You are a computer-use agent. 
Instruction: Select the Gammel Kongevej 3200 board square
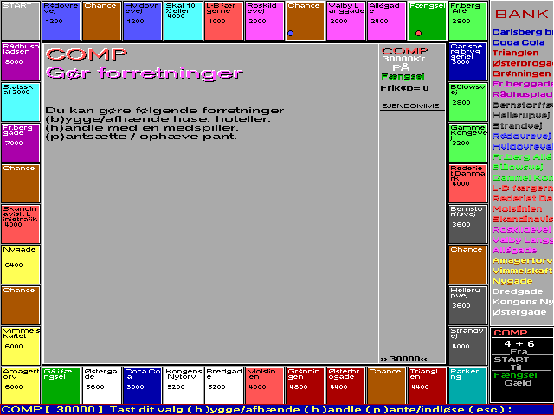pos(468,143)
